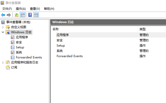
Task: Click the Windows 日志 folder icon in the tree
Action: coord(8,32)
